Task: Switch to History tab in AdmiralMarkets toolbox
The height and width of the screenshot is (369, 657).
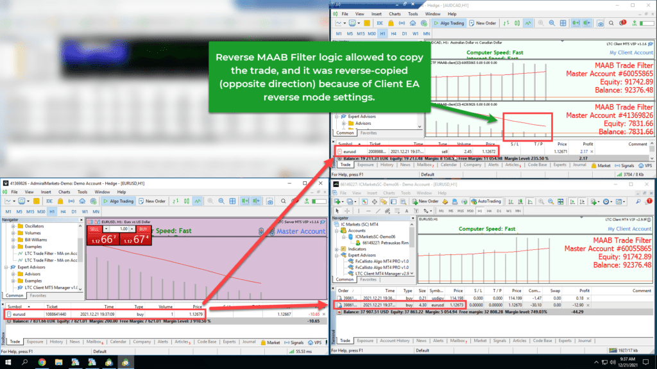Action: (56, 342)
